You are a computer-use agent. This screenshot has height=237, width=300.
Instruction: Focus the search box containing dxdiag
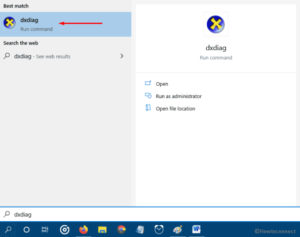pyautogui.click(x=150, y=214)
